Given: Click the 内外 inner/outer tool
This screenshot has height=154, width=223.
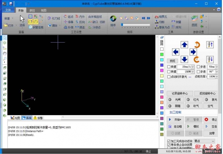Looking at the screenshot, I should click(80, 17).
